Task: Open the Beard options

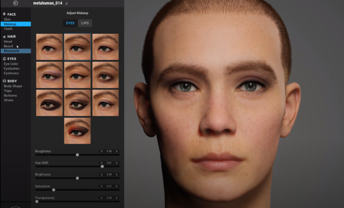Action: (8, 46)
